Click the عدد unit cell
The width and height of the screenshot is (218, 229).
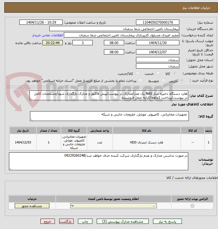pyautogui.click(x=100, y=142)
